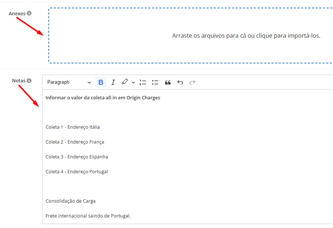Insert a block quote
The width and height of the screenshot is (333, 228).
click(167, 82)
